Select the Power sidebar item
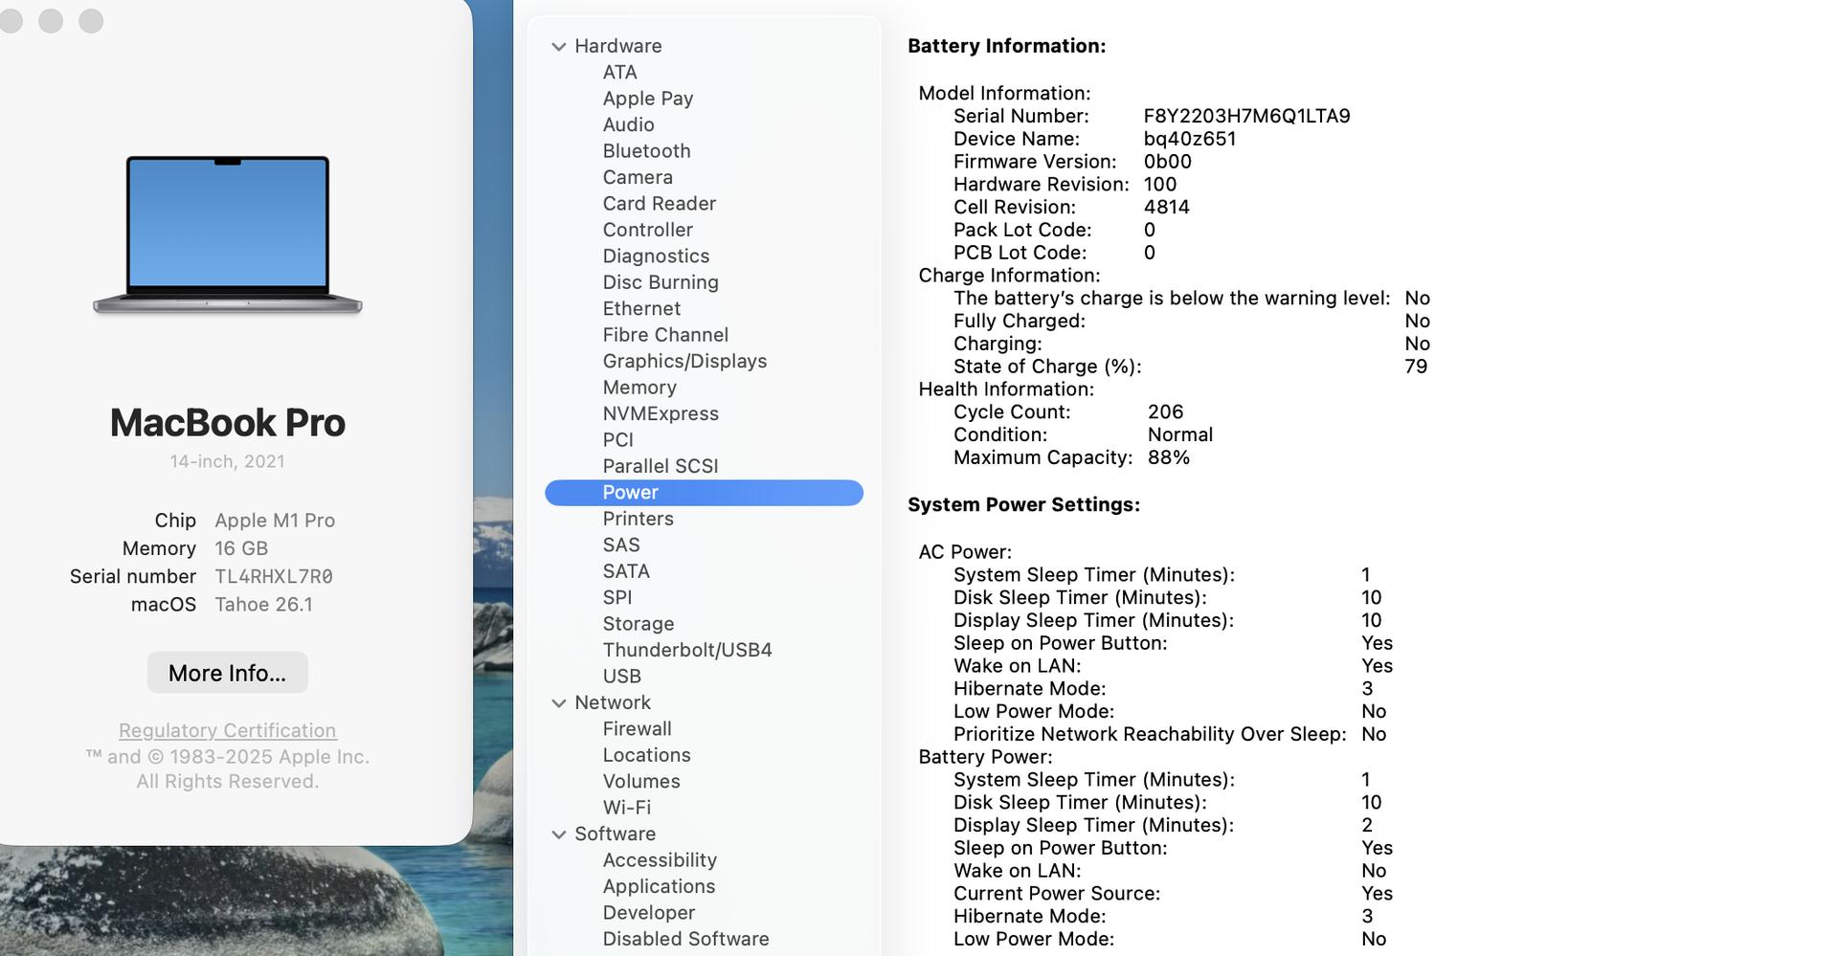 (630, 493)
